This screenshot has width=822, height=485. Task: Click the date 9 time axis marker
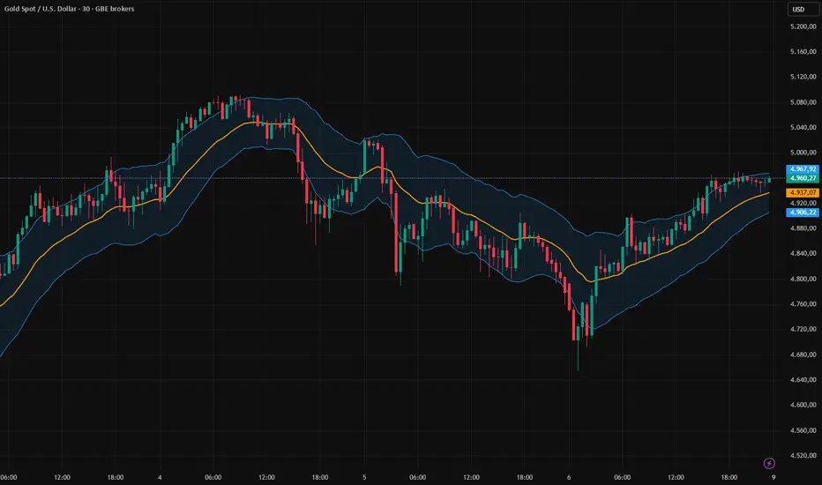pos(775,476)
